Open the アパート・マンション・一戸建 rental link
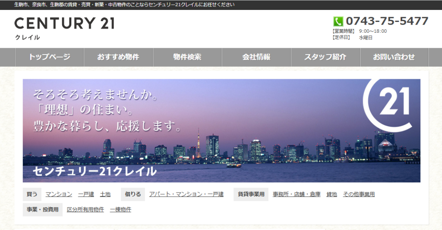Image resolution: width=442 pixels, height=230 pixels. [x=186, y=194]
